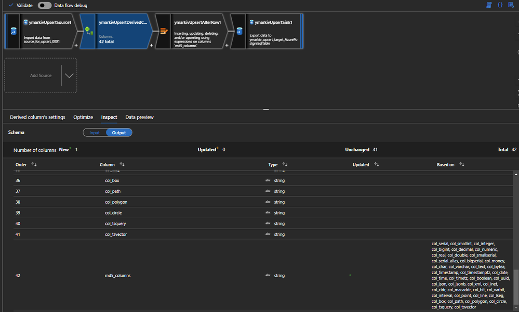Switch schema view to Output

(x=119, y=133)
